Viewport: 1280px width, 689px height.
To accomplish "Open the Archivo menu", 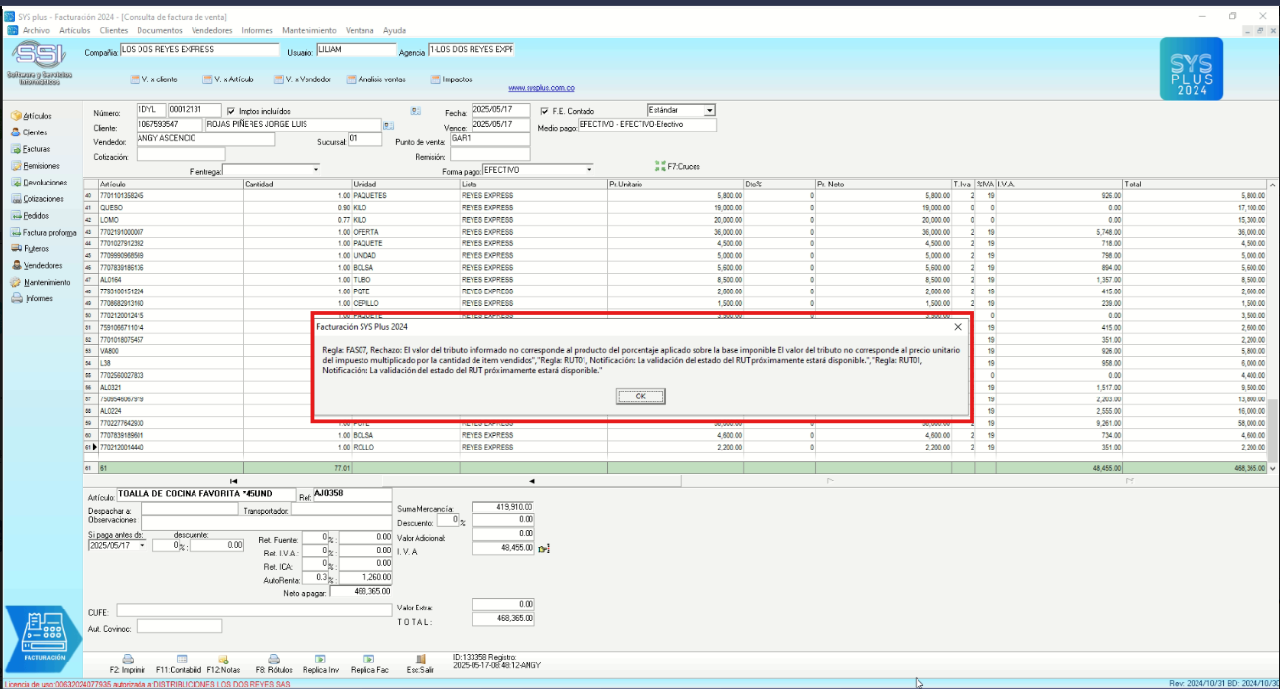I will point(36,30).
